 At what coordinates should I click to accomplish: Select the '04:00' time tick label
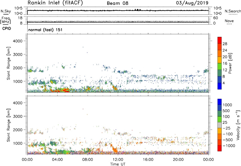pos(57,160)
